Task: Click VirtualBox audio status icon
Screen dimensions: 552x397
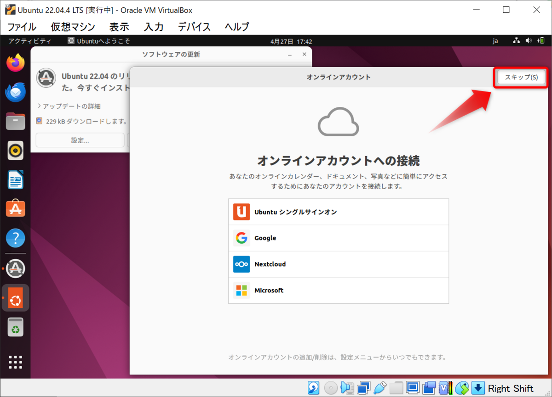Action: [347, 388]
